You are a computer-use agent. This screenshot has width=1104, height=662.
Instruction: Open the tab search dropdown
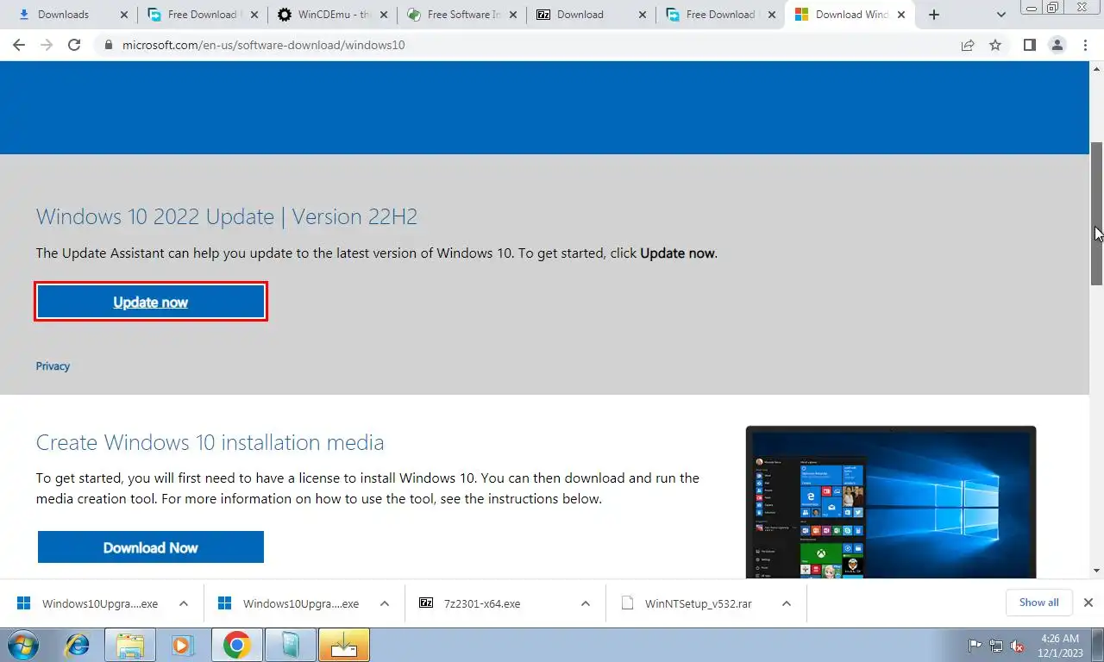tap(1001, 15)
